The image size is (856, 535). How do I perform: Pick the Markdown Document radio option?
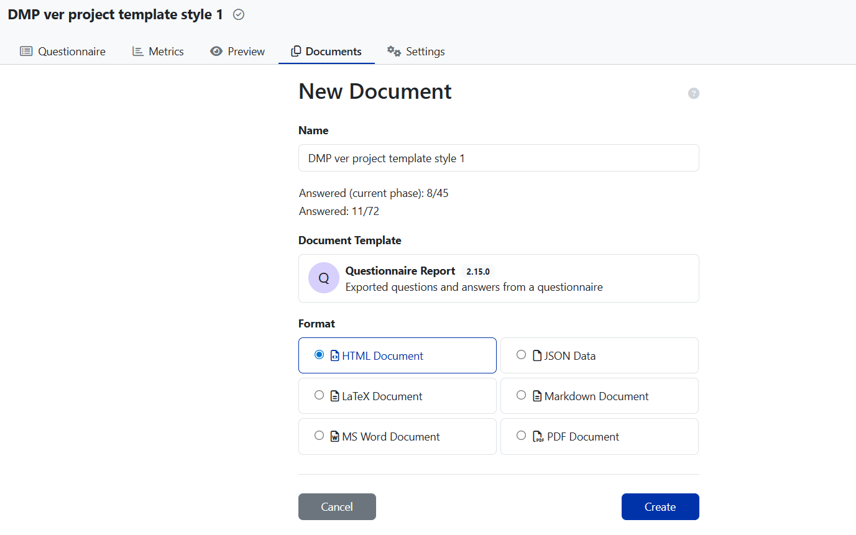[521, 395]
